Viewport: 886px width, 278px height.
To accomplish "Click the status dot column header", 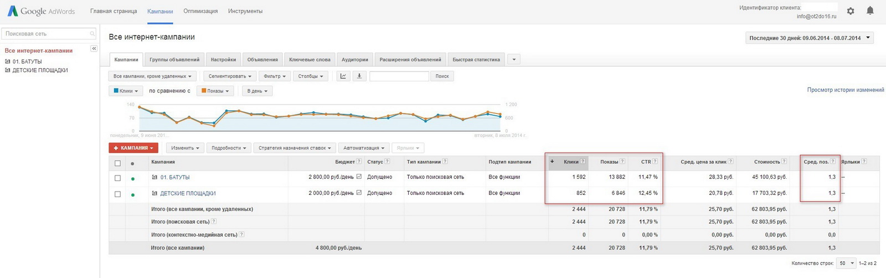I will click(132, 163).
